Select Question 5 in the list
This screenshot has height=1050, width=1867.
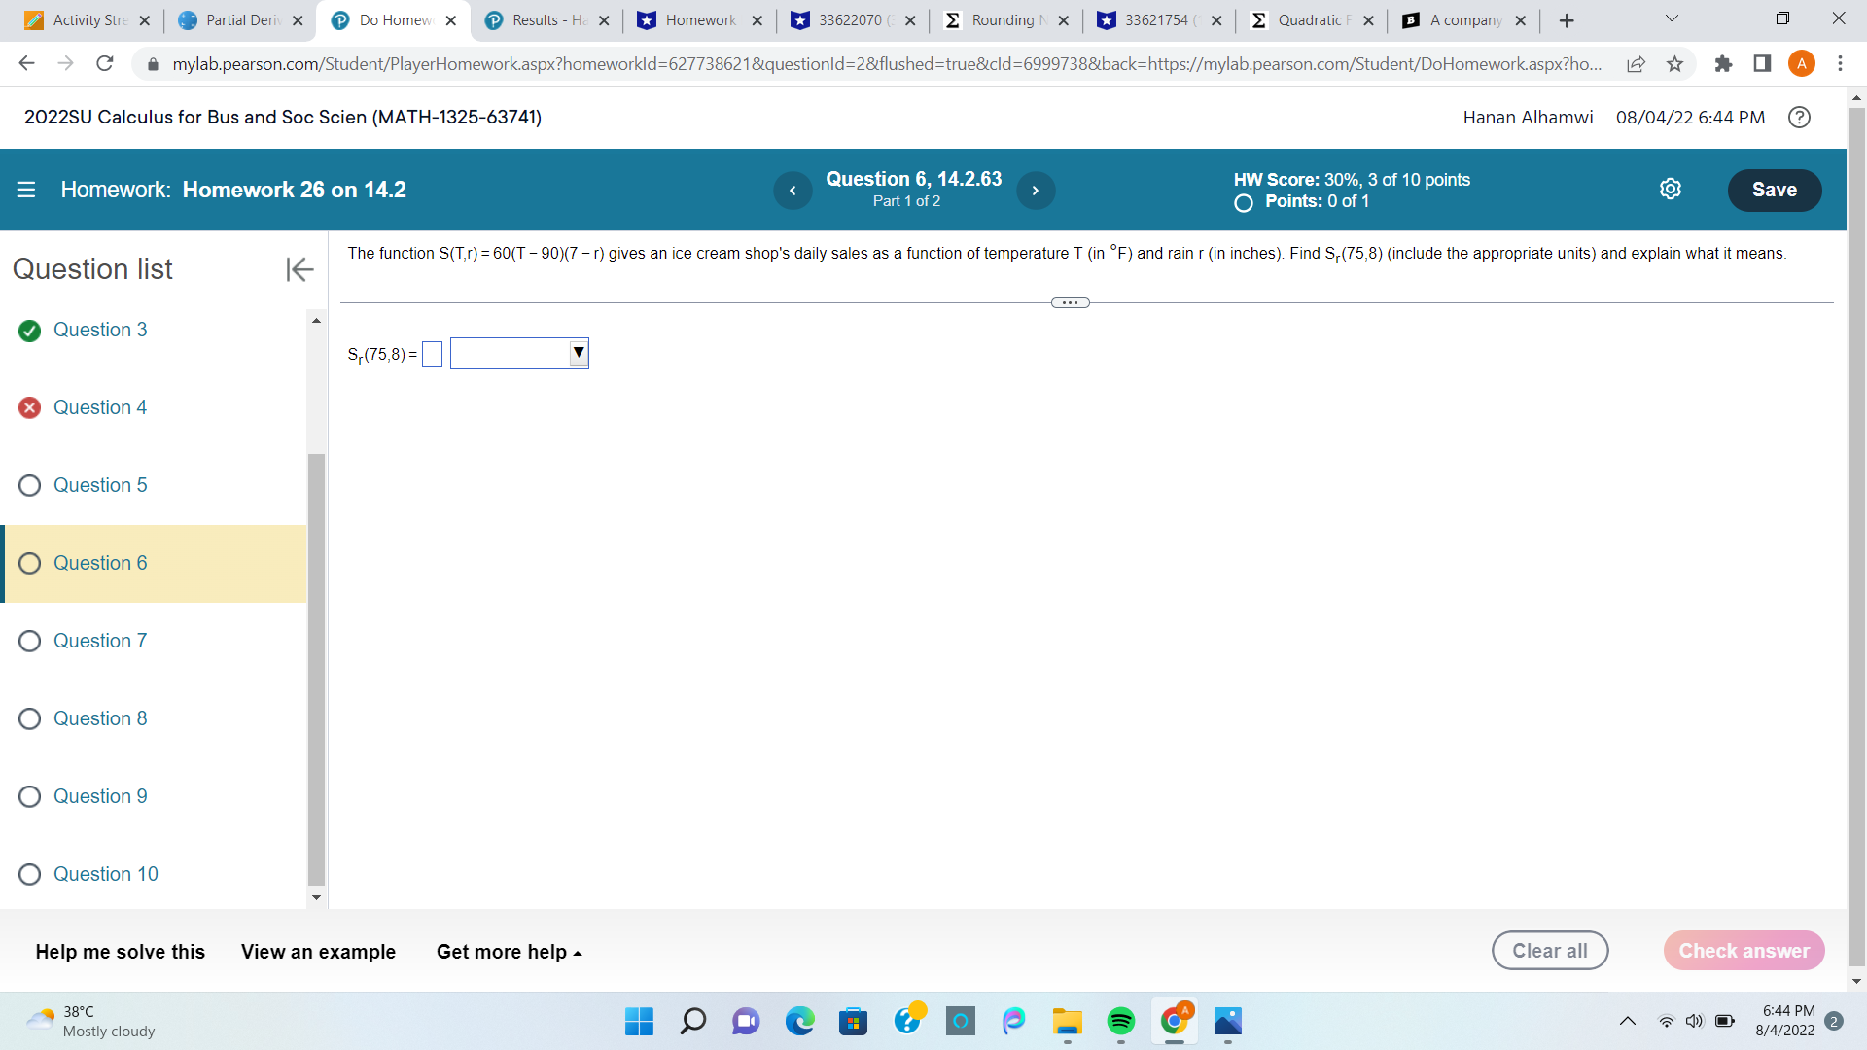[100, 485]
